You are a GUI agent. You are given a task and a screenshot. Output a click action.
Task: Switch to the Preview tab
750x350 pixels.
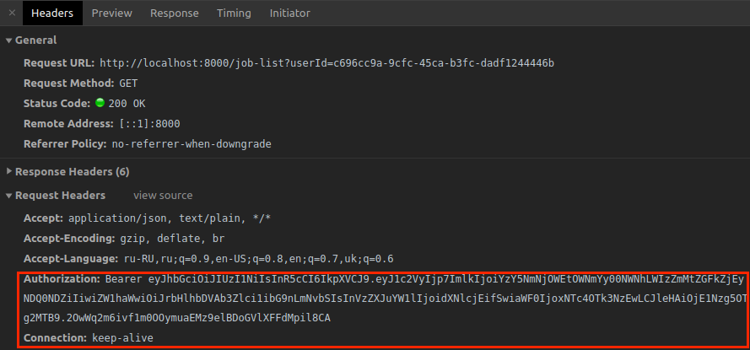click(112, 13)
